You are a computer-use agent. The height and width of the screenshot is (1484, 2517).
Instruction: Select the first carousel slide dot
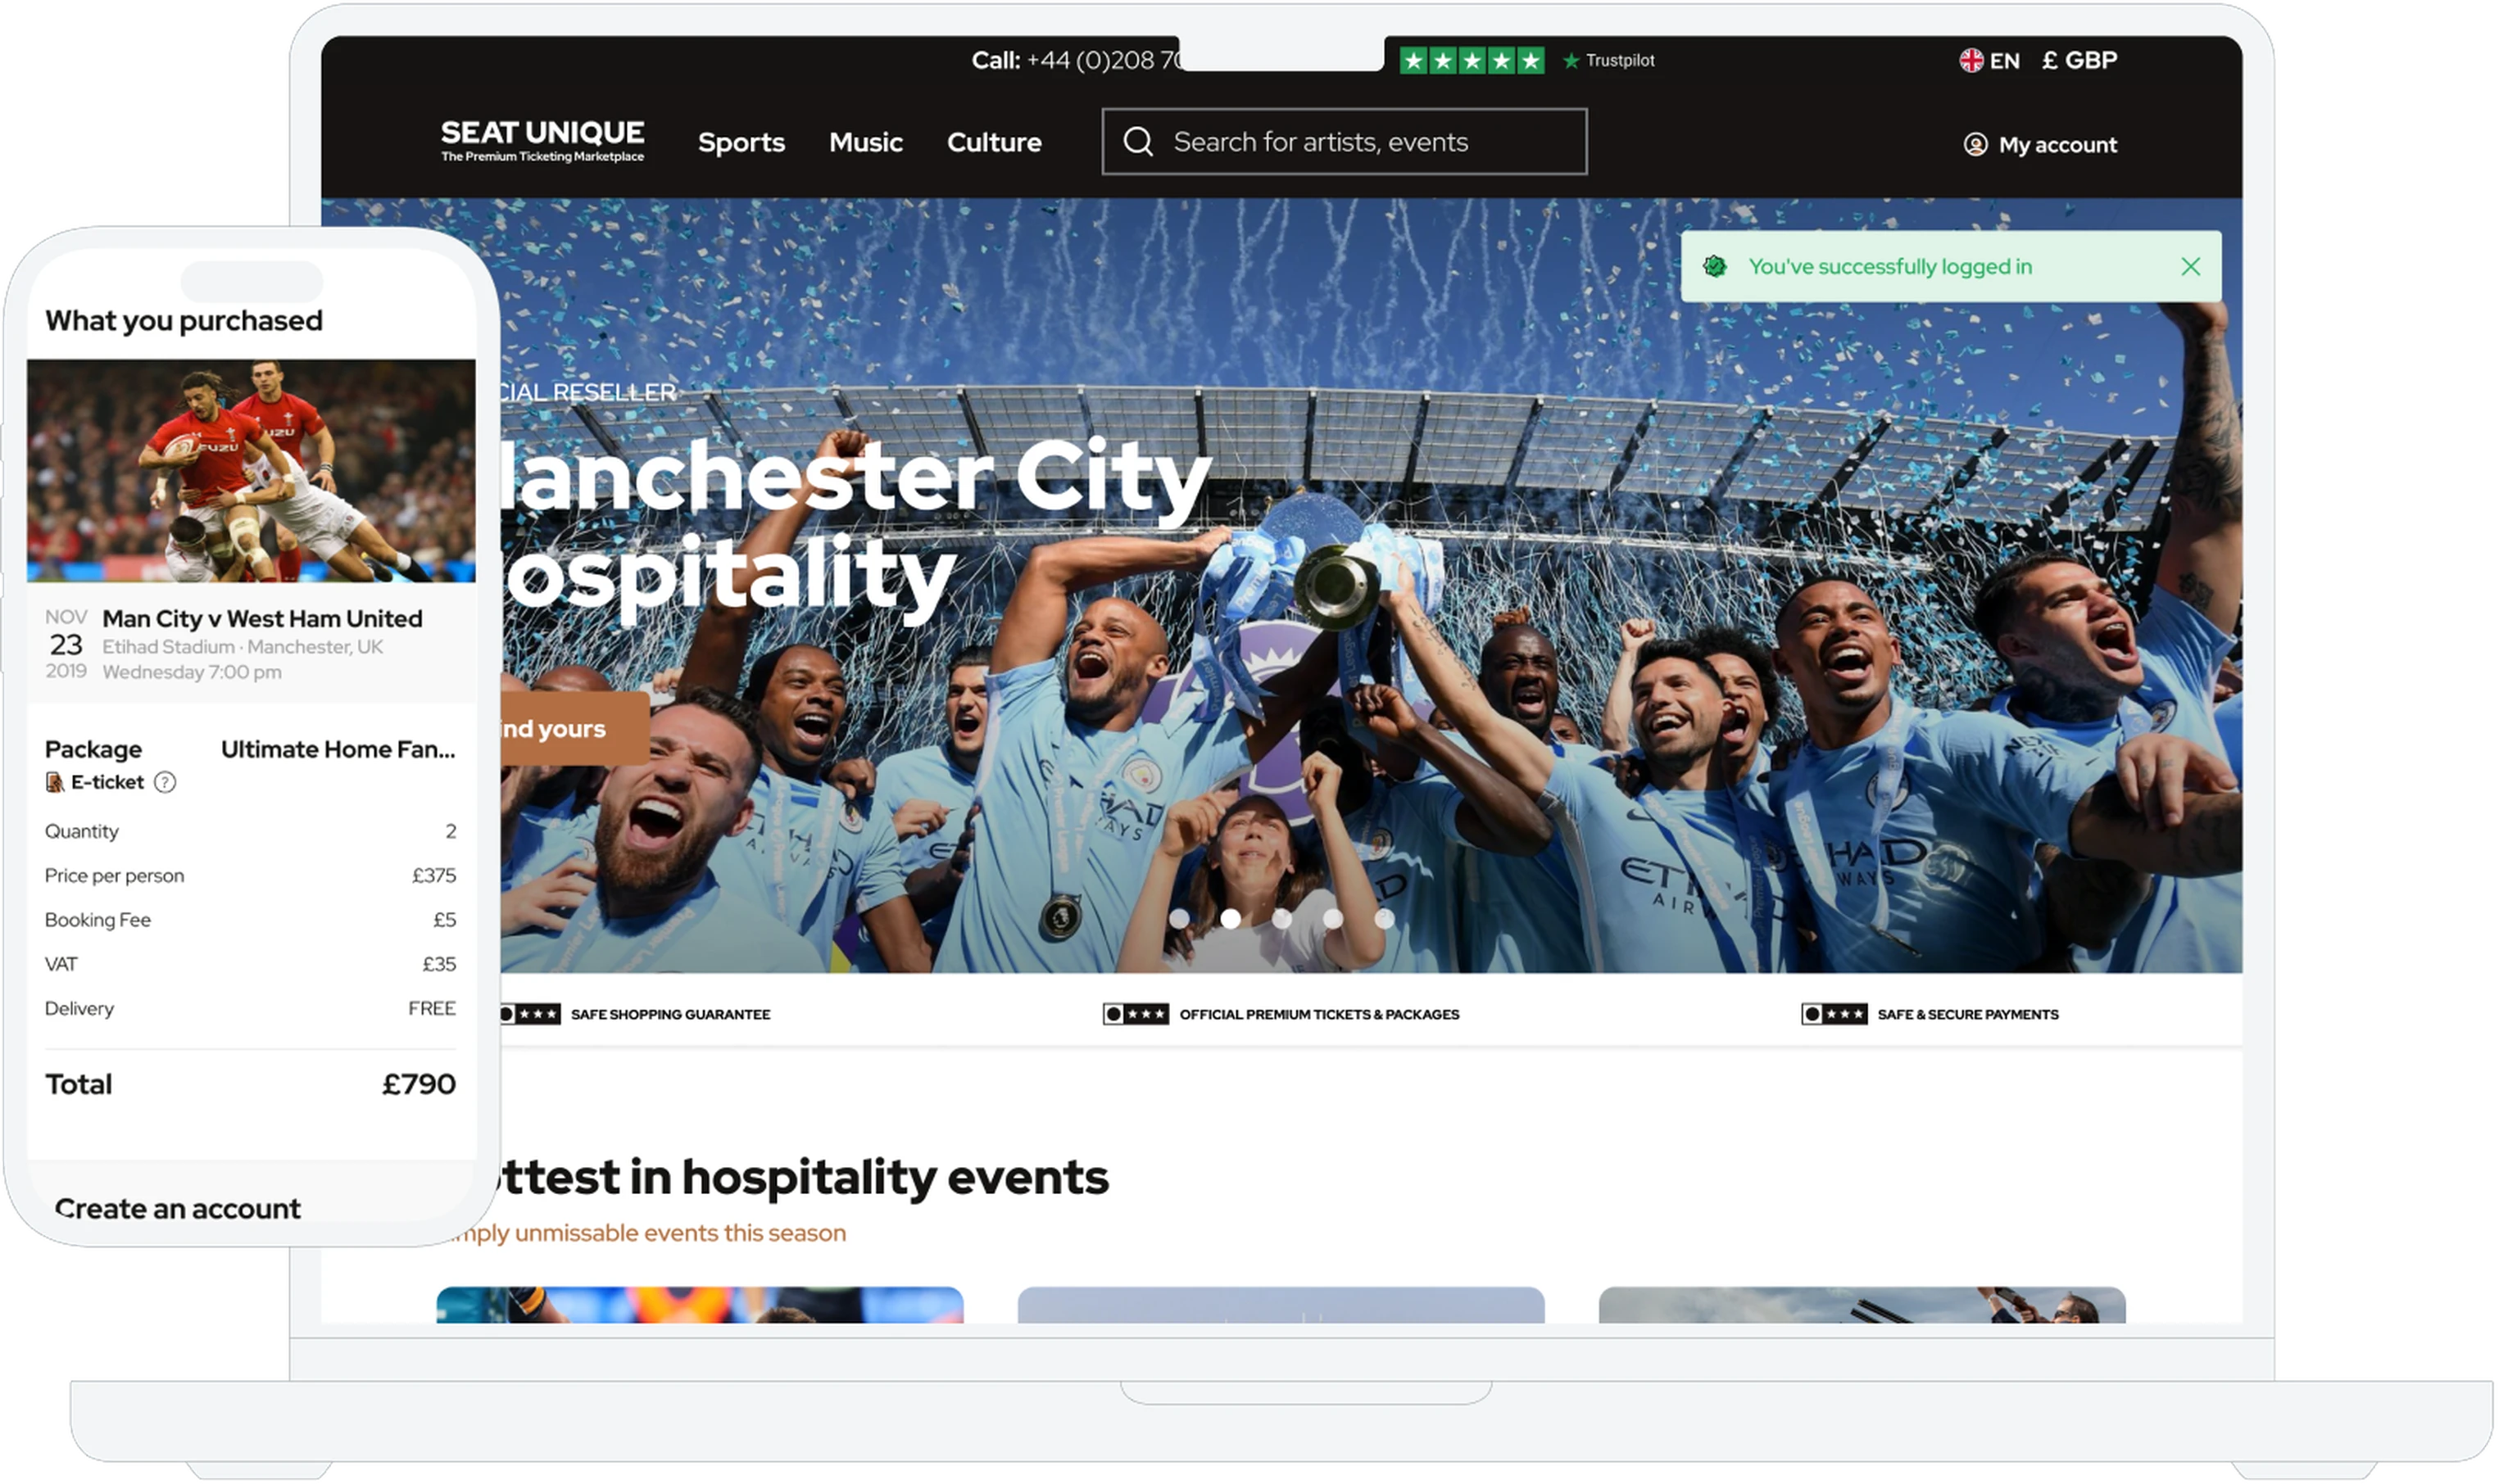(x=1181, y=919)
